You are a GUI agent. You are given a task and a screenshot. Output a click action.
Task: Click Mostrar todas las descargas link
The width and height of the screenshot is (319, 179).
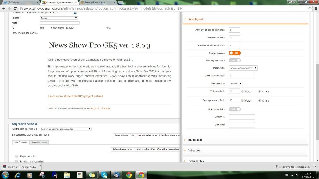[x=295, y=167]
